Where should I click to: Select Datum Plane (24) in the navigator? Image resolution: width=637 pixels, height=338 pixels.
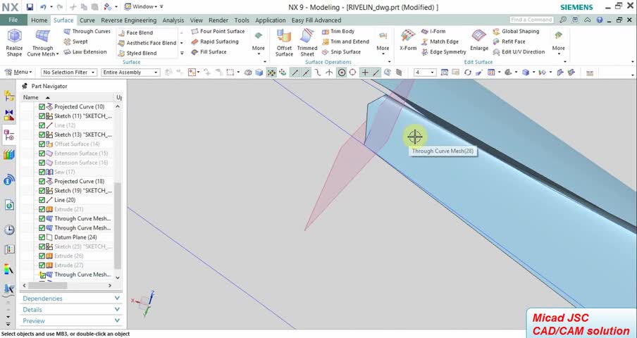[75, 237]
